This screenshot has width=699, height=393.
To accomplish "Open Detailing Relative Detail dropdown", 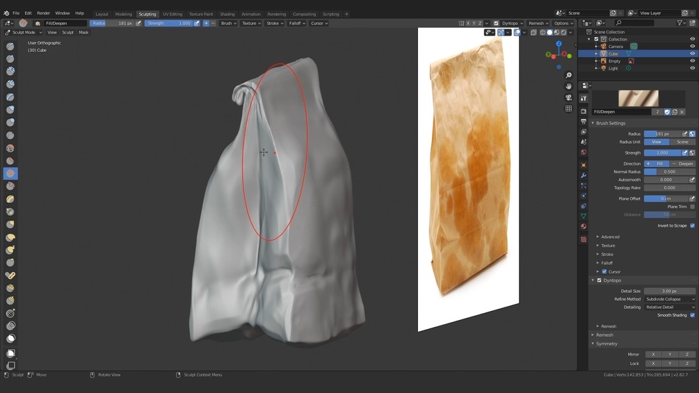I will point(670,307).
